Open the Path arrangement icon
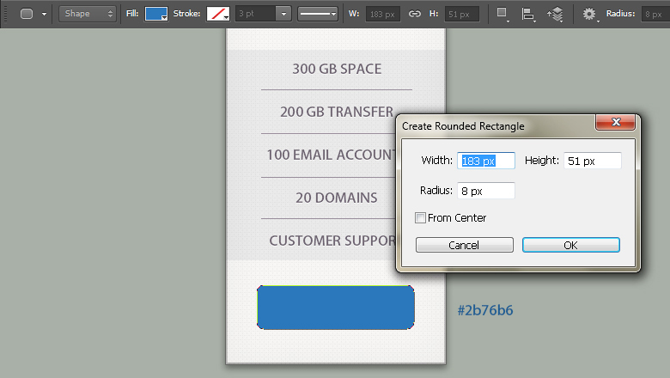670x378 pixels. pyautogui.click(x=556, y=14)
